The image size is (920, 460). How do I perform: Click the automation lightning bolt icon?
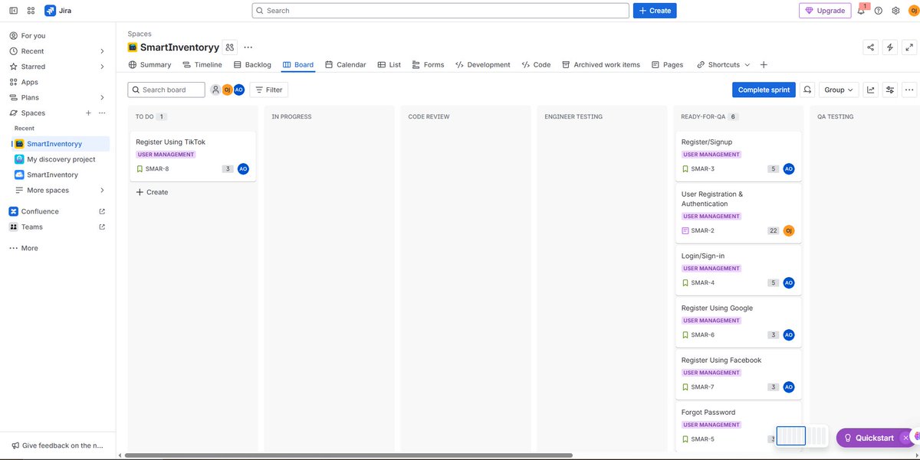pos(890,47)
